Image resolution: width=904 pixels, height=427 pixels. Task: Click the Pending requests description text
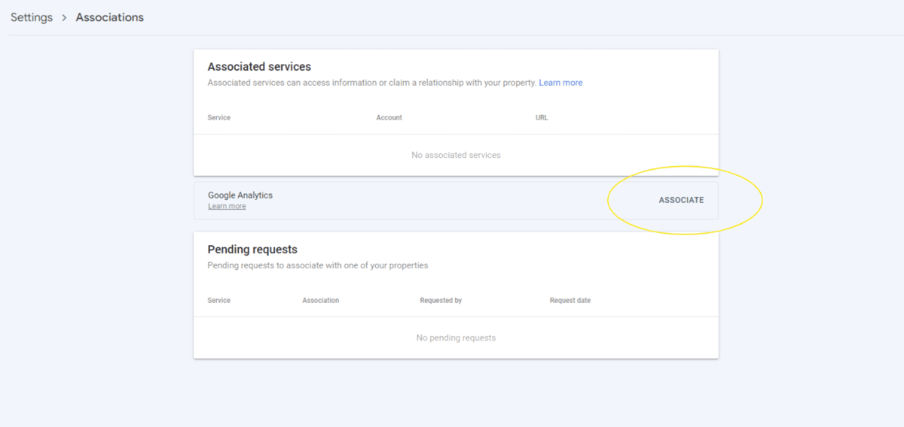(x=318, y=265)
